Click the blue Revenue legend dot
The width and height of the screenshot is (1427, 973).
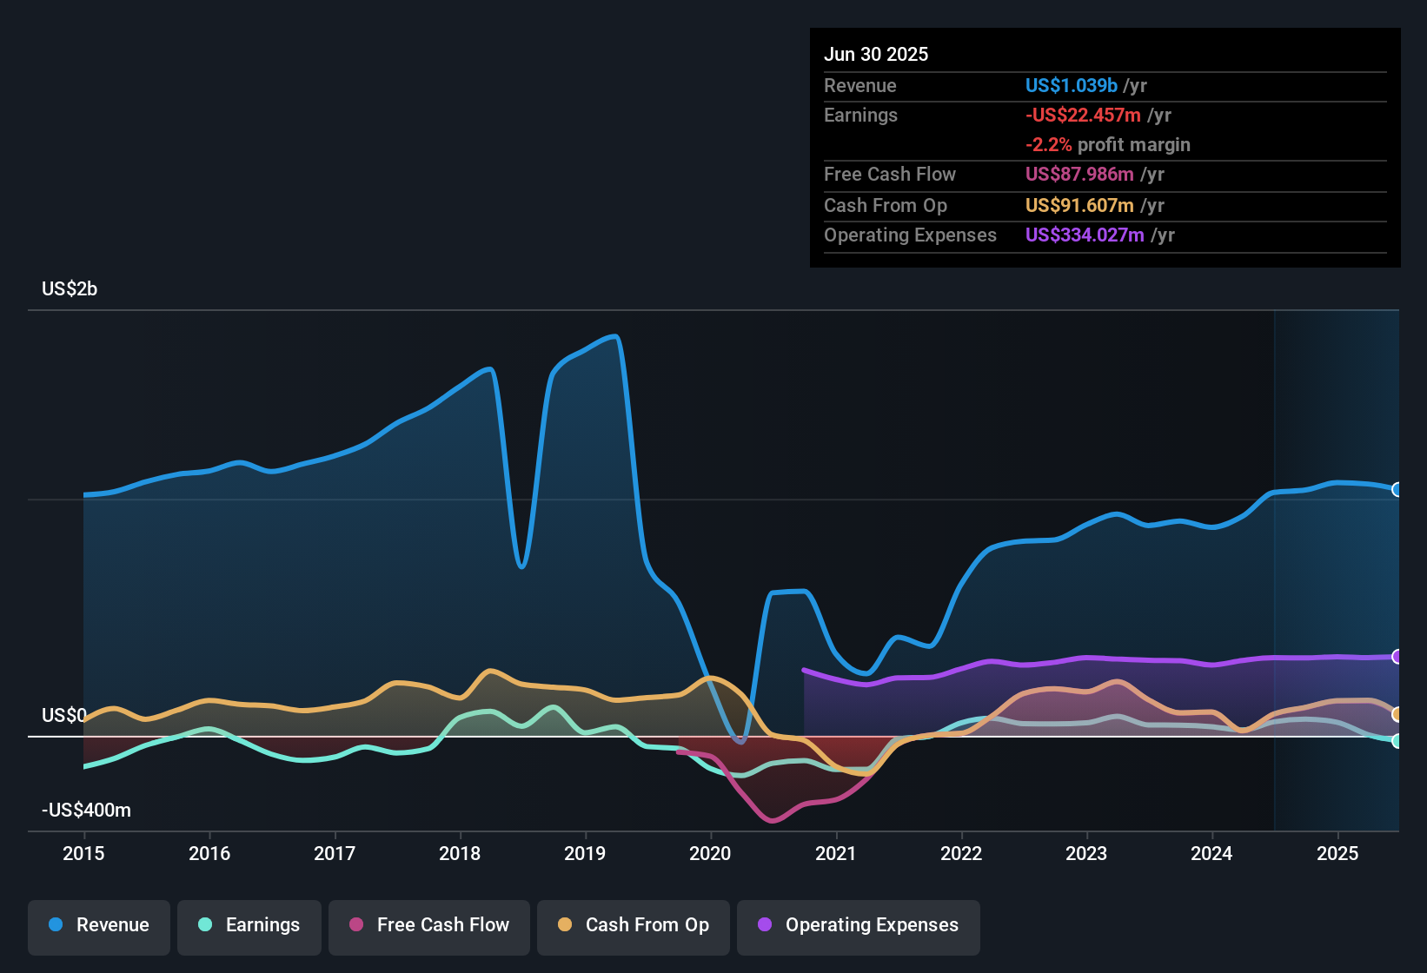click(x=56, y=925)
